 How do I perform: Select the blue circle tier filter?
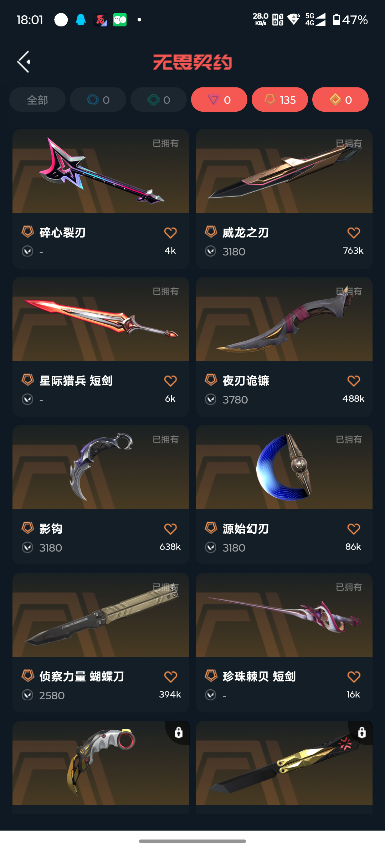point(98,100)
